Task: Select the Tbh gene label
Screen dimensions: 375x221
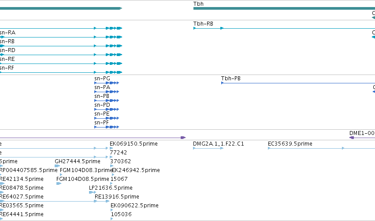Action: coord(198,4)
